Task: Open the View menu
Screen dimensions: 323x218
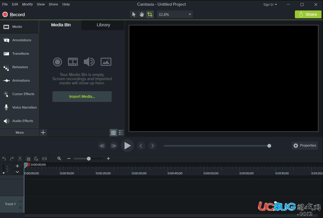Action: [x=41, y=4]
